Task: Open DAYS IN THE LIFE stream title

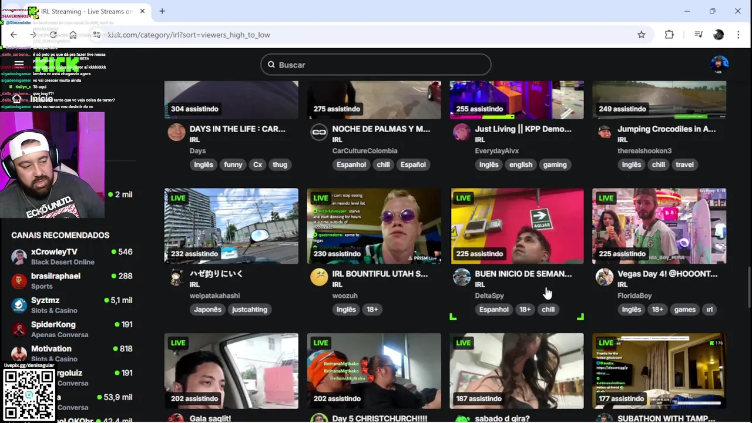Action: point(237,129)
